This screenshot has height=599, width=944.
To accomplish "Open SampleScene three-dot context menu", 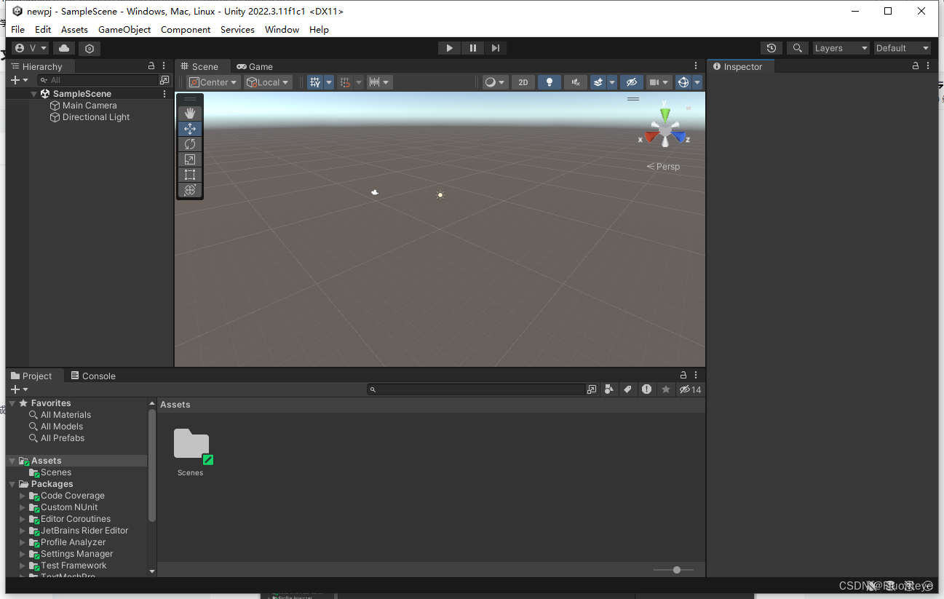I will 164,94.
